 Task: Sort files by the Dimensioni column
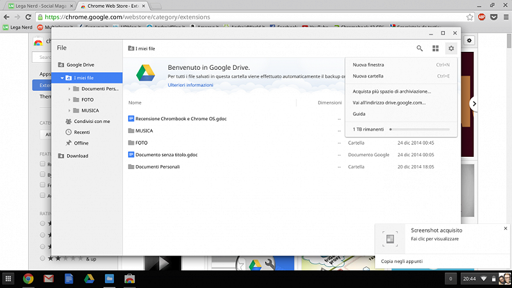pos(330,102)
